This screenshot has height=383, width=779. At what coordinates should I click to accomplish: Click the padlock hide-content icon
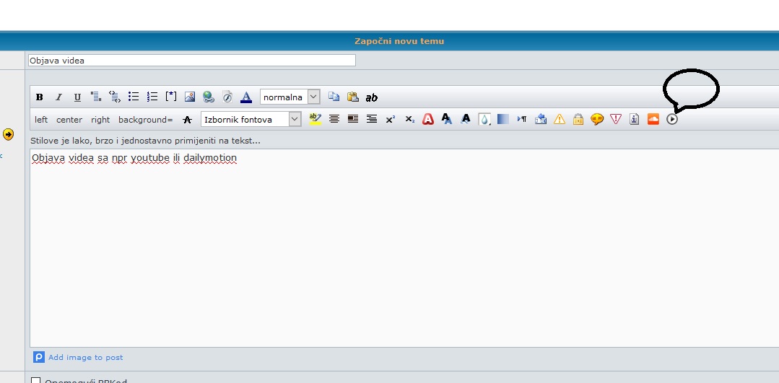578,120
